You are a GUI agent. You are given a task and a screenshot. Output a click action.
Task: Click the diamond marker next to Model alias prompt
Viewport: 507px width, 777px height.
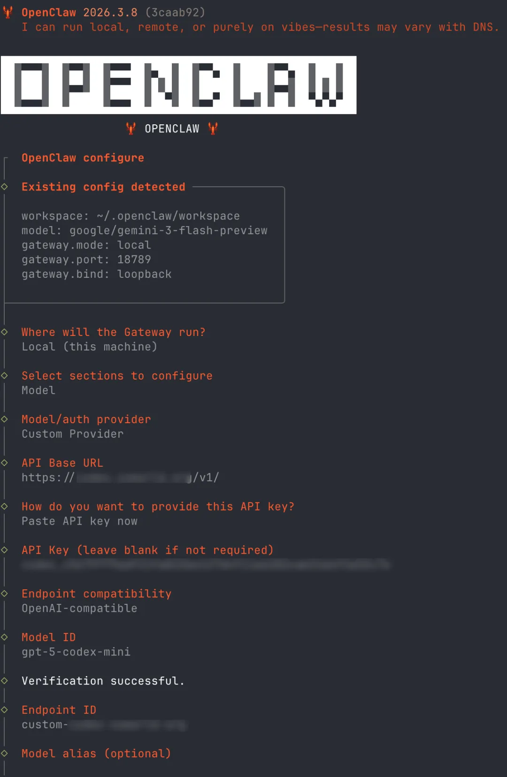5,753
